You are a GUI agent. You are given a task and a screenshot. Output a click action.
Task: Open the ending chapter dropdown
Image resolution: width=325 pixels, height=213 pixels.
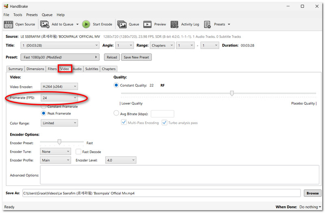(x=210, y=45)
